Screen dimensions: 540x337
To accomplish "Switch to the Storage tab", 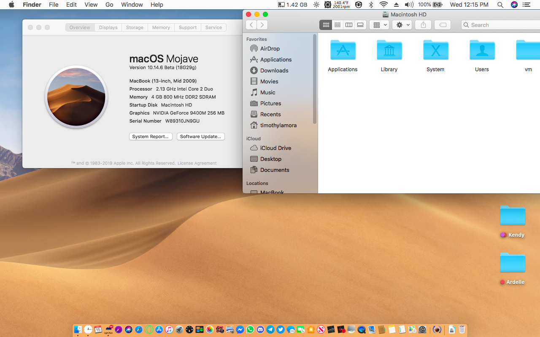I will pos(135,27).
